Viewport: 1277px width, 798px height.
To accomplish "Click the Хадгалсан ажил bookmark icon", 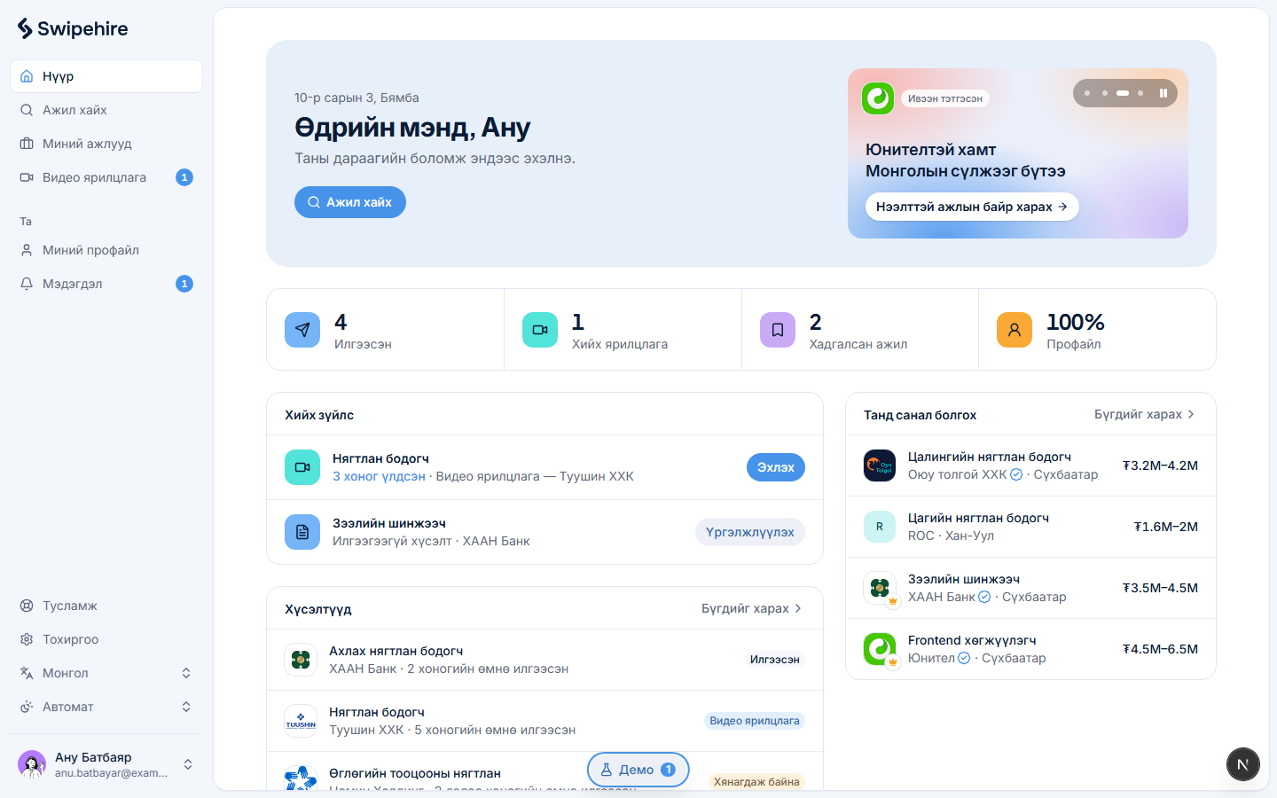I will (778, 330).
